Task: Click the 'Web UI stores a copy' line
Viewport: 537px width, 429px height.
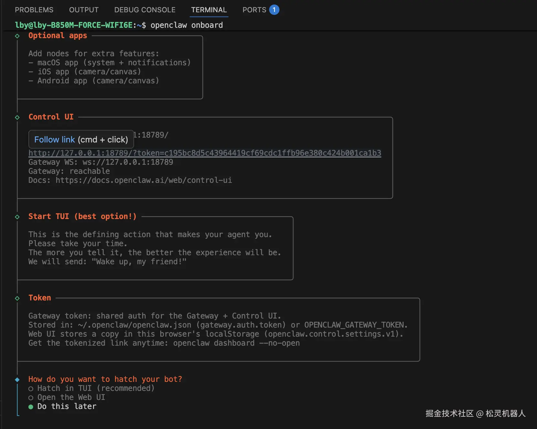Action: coord(216,334)
